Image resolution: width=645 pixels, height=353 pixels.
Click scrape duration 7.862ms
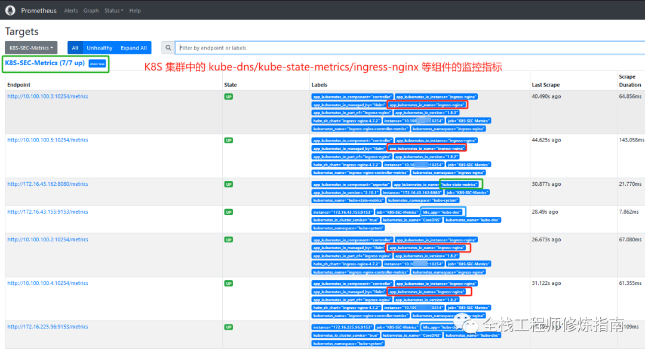(629, 212)
